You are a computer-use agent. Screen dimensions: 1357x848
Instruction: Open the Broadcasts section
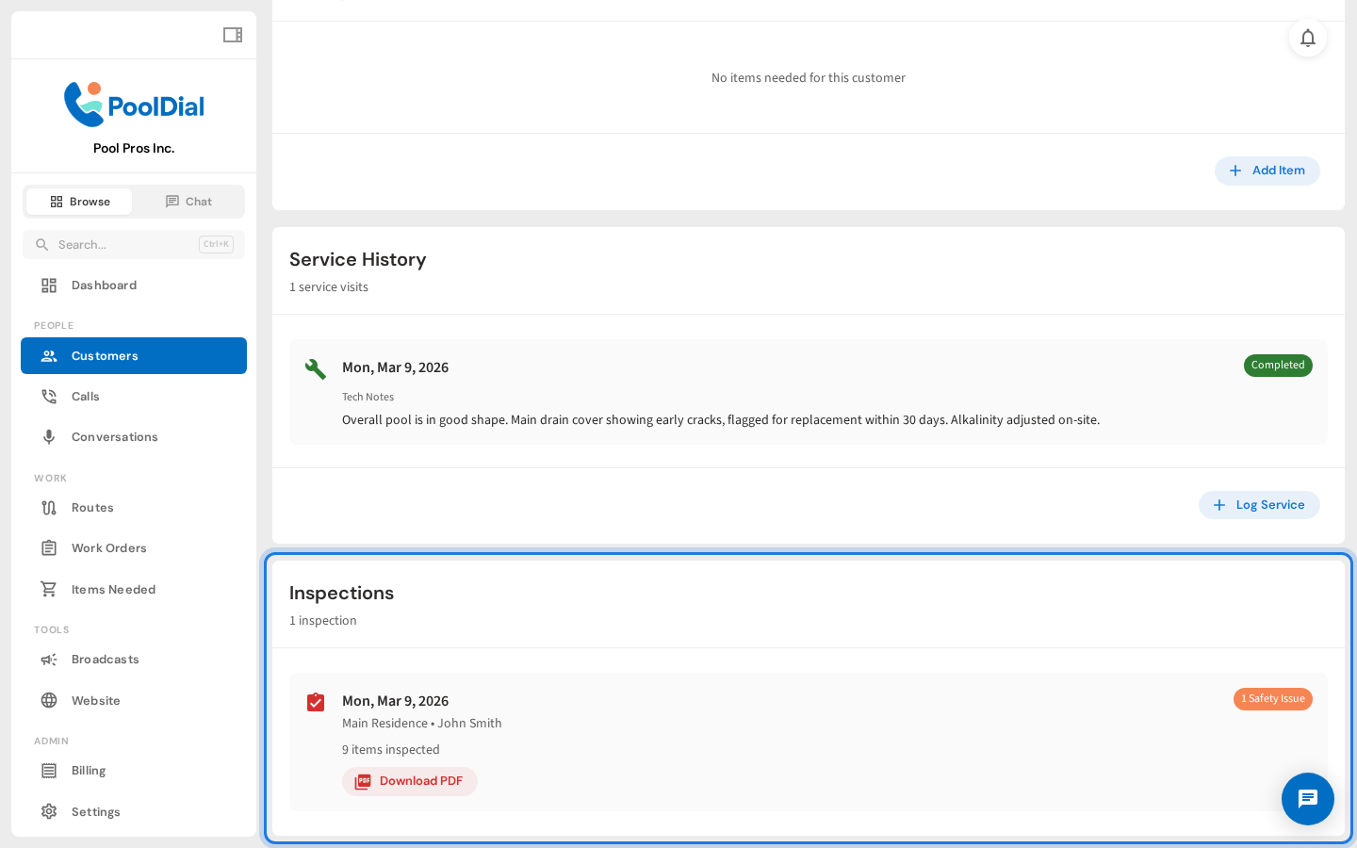click(105, 659)
